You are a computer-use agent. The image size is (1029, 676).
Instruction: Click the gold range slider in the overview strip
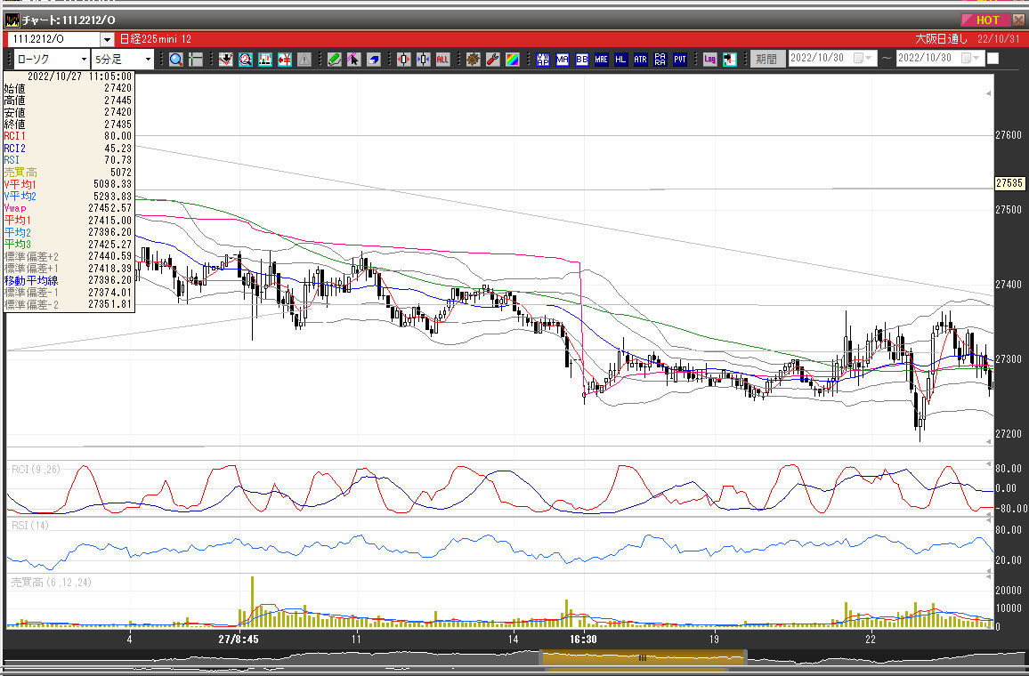pos(643,657)
